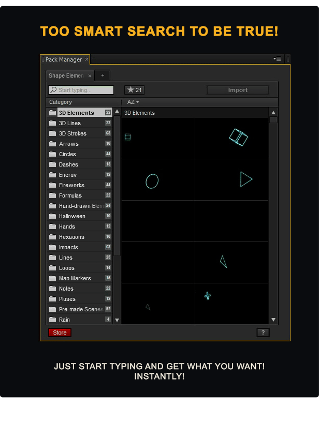The image size is (319, 423).
Task: Add a new pack tab with plus
Action: point(103,75)
